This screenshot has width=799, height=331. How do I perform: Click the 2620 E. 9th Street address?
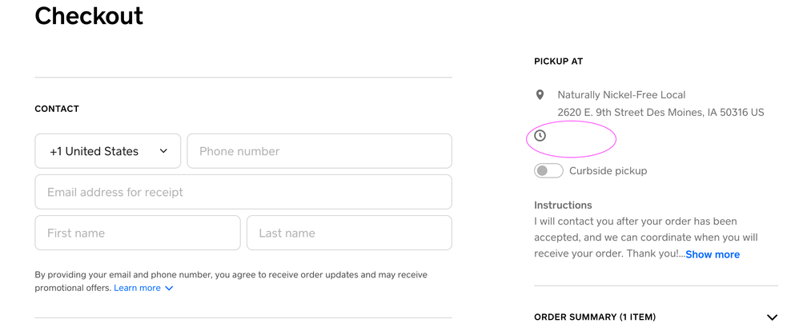pyautogui.click(x=660, y=112)
